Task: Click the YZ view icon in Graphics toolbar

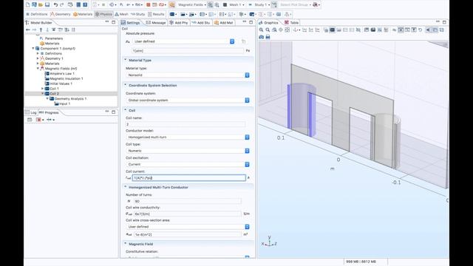Action: (311, 30)
